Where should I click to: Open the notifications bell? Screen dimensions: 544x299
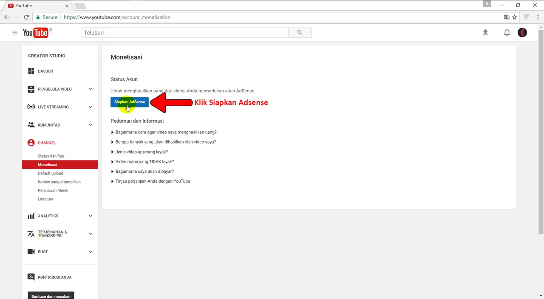507,33
